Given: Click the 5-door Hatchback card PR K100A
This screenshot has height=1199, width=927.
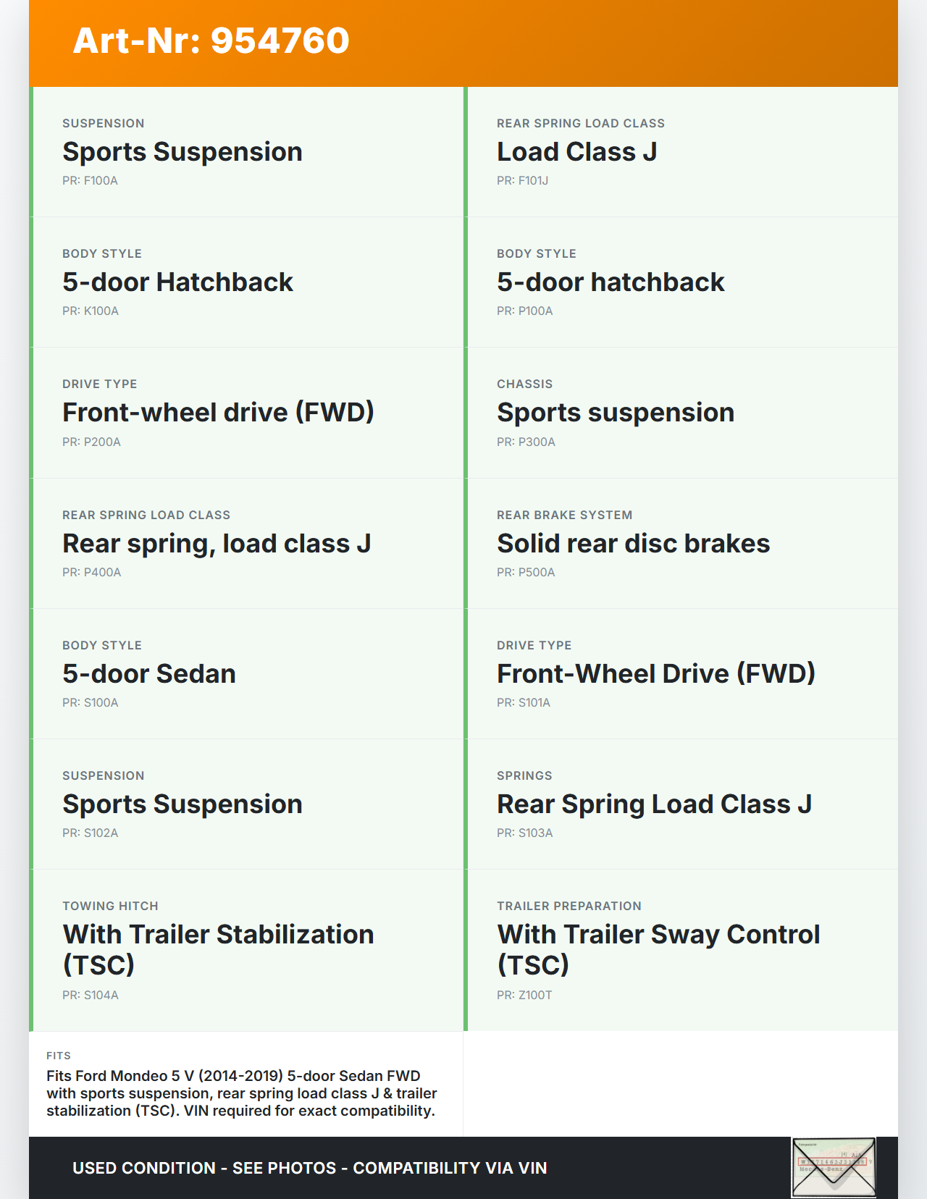Looking at the screenshot, I should (246, 282).
